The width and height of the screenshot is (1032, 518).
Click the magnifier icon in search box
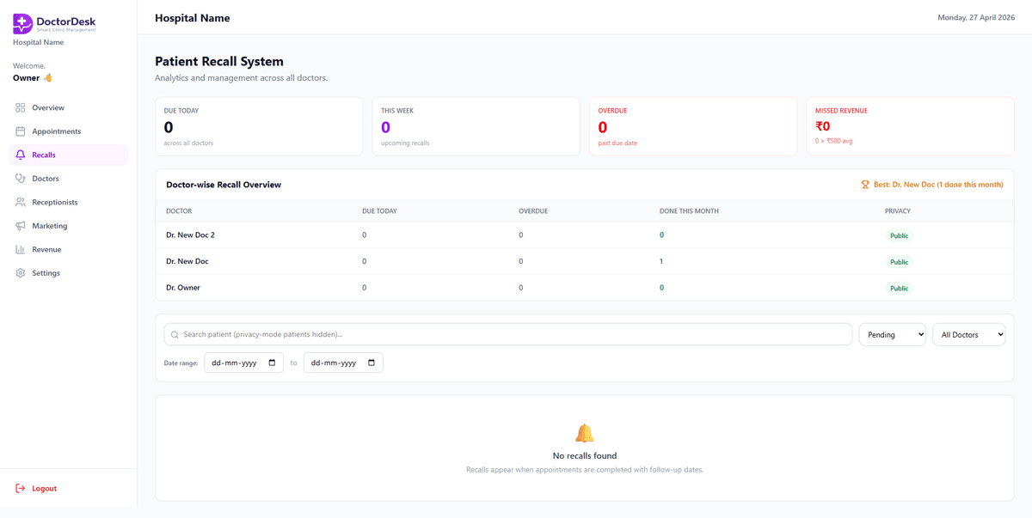tap(175, 335)
